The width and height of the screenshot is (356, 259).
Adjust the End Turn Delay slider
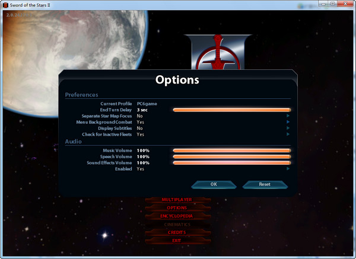point(231,110)
